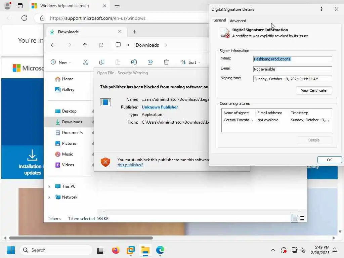Show hidden system tray icons

pyautogui.click(x=273, y=250)
